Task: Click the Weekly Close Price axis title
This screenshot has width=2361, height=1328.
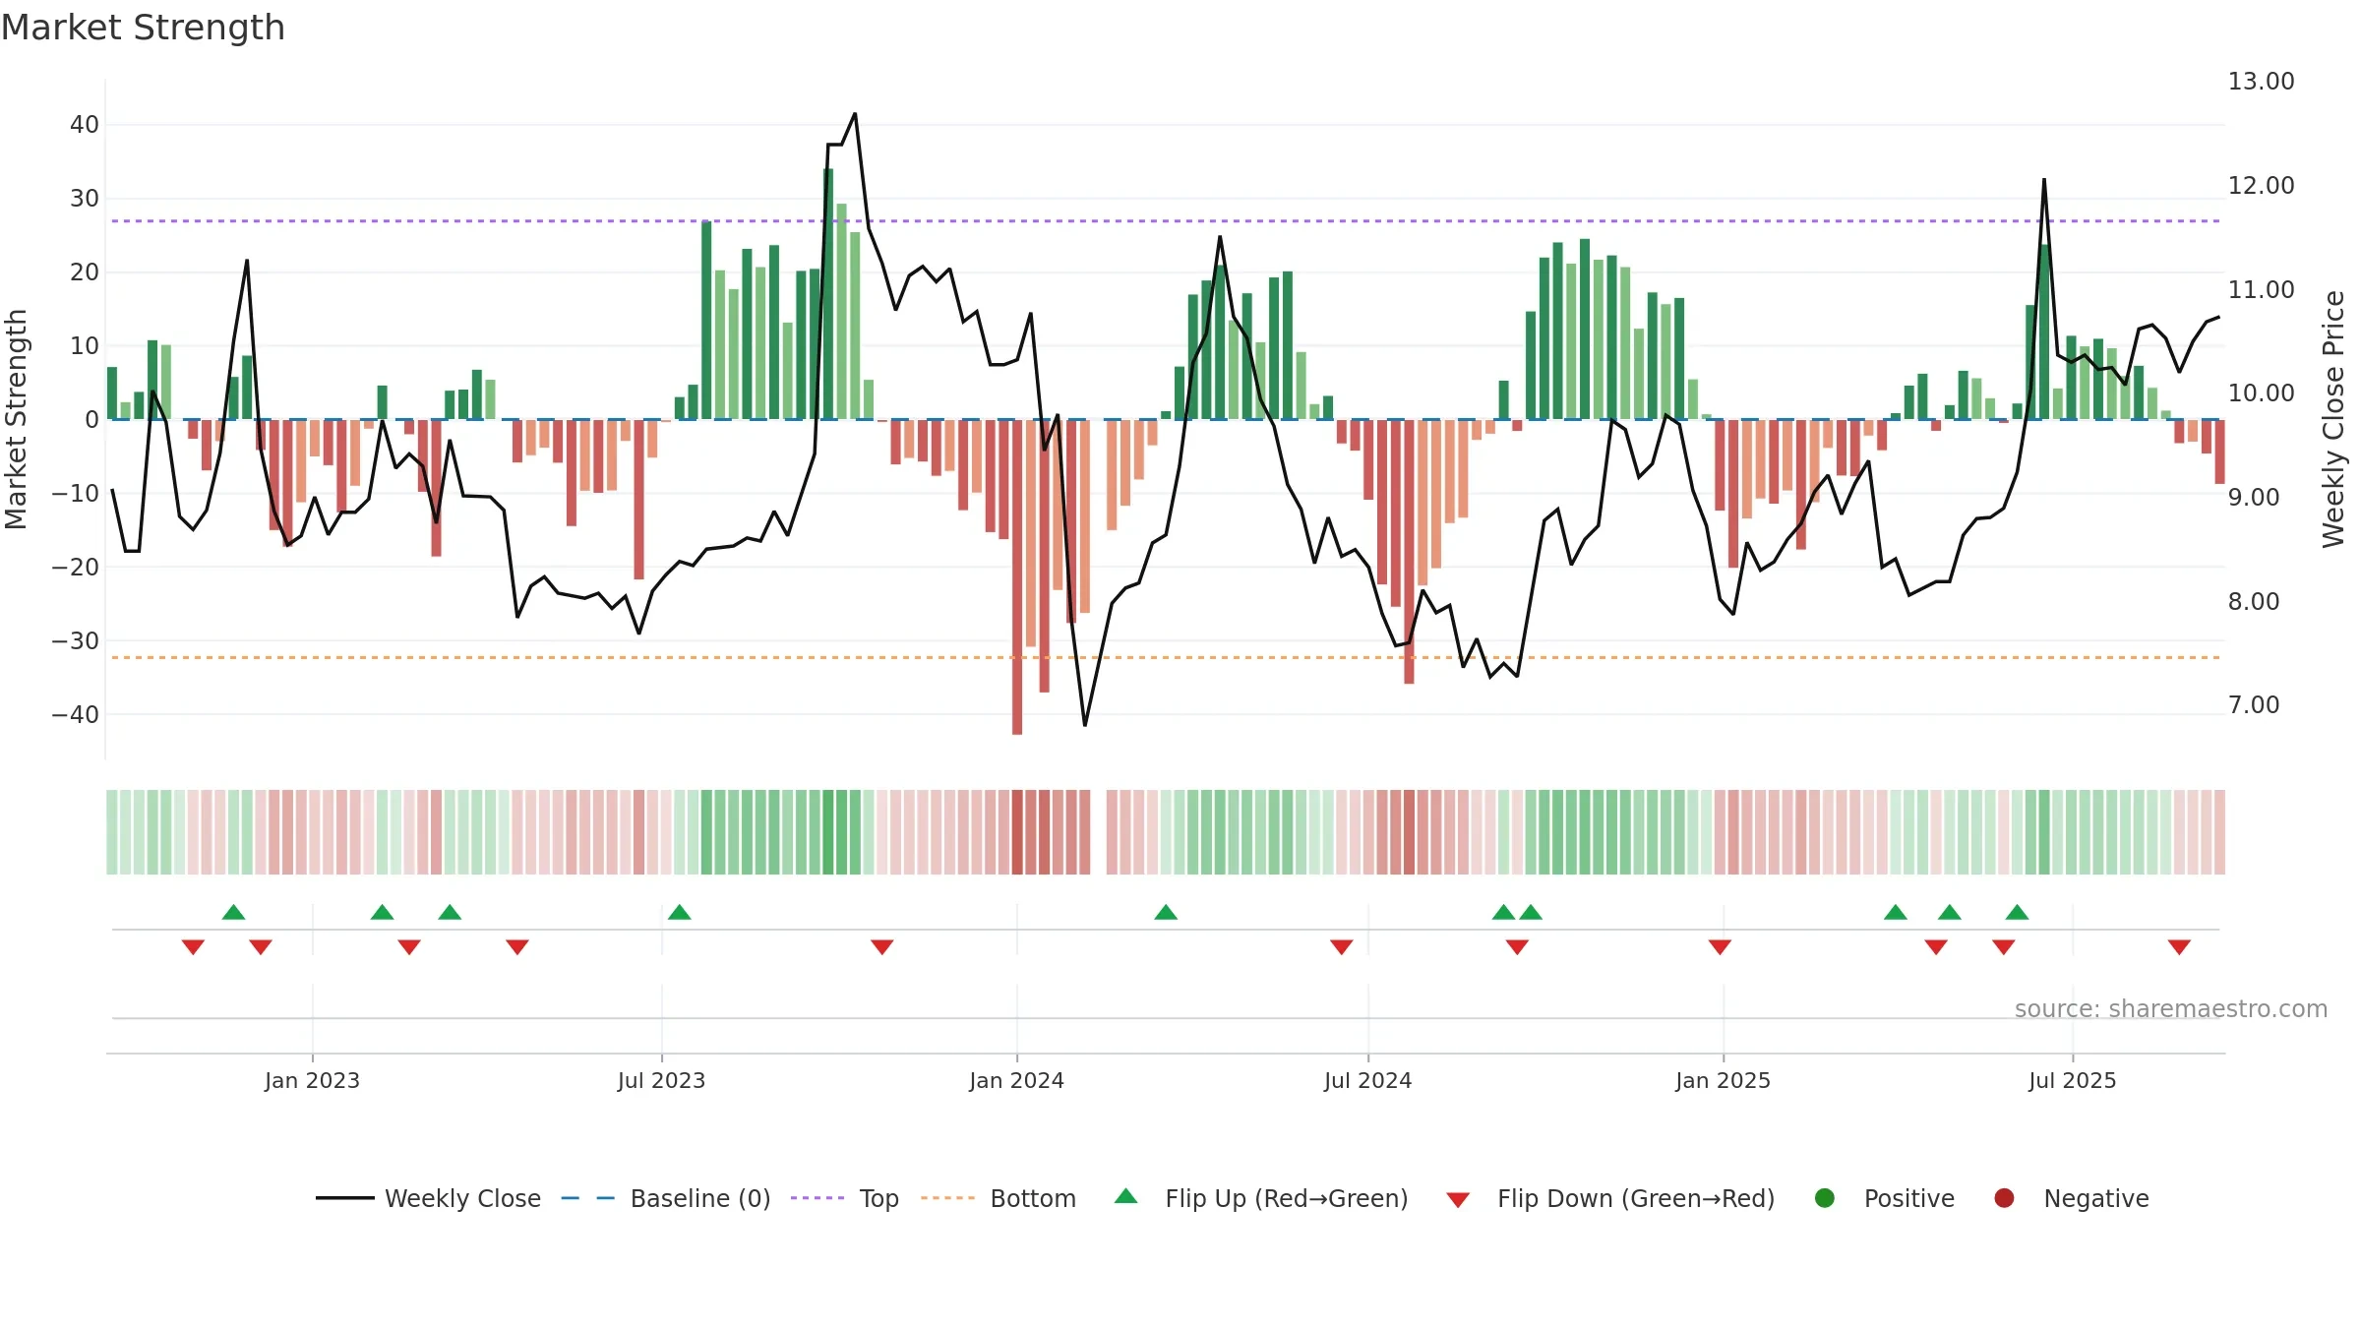Action: coord(2333,419)
